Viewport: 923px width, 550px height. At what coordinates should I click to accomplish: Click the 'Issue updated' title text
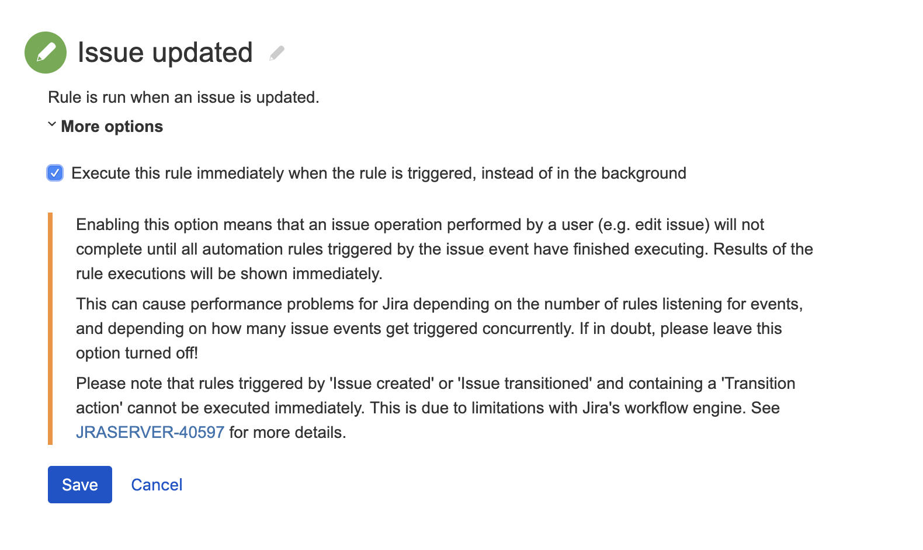[165, 53]
